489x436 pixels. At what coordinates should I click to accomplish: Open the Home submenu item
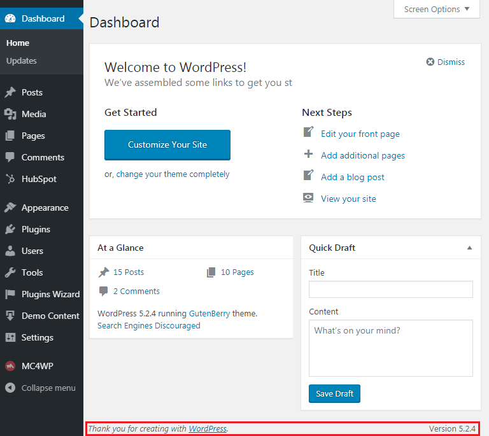[x=18, y=43]
